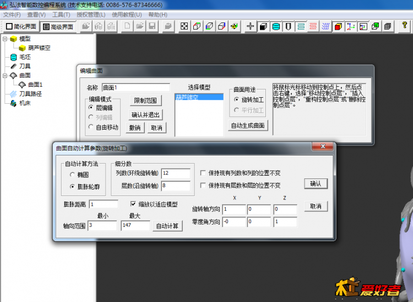
Task: Click the 列数 field showing 12
Action: tap(176, 174)
